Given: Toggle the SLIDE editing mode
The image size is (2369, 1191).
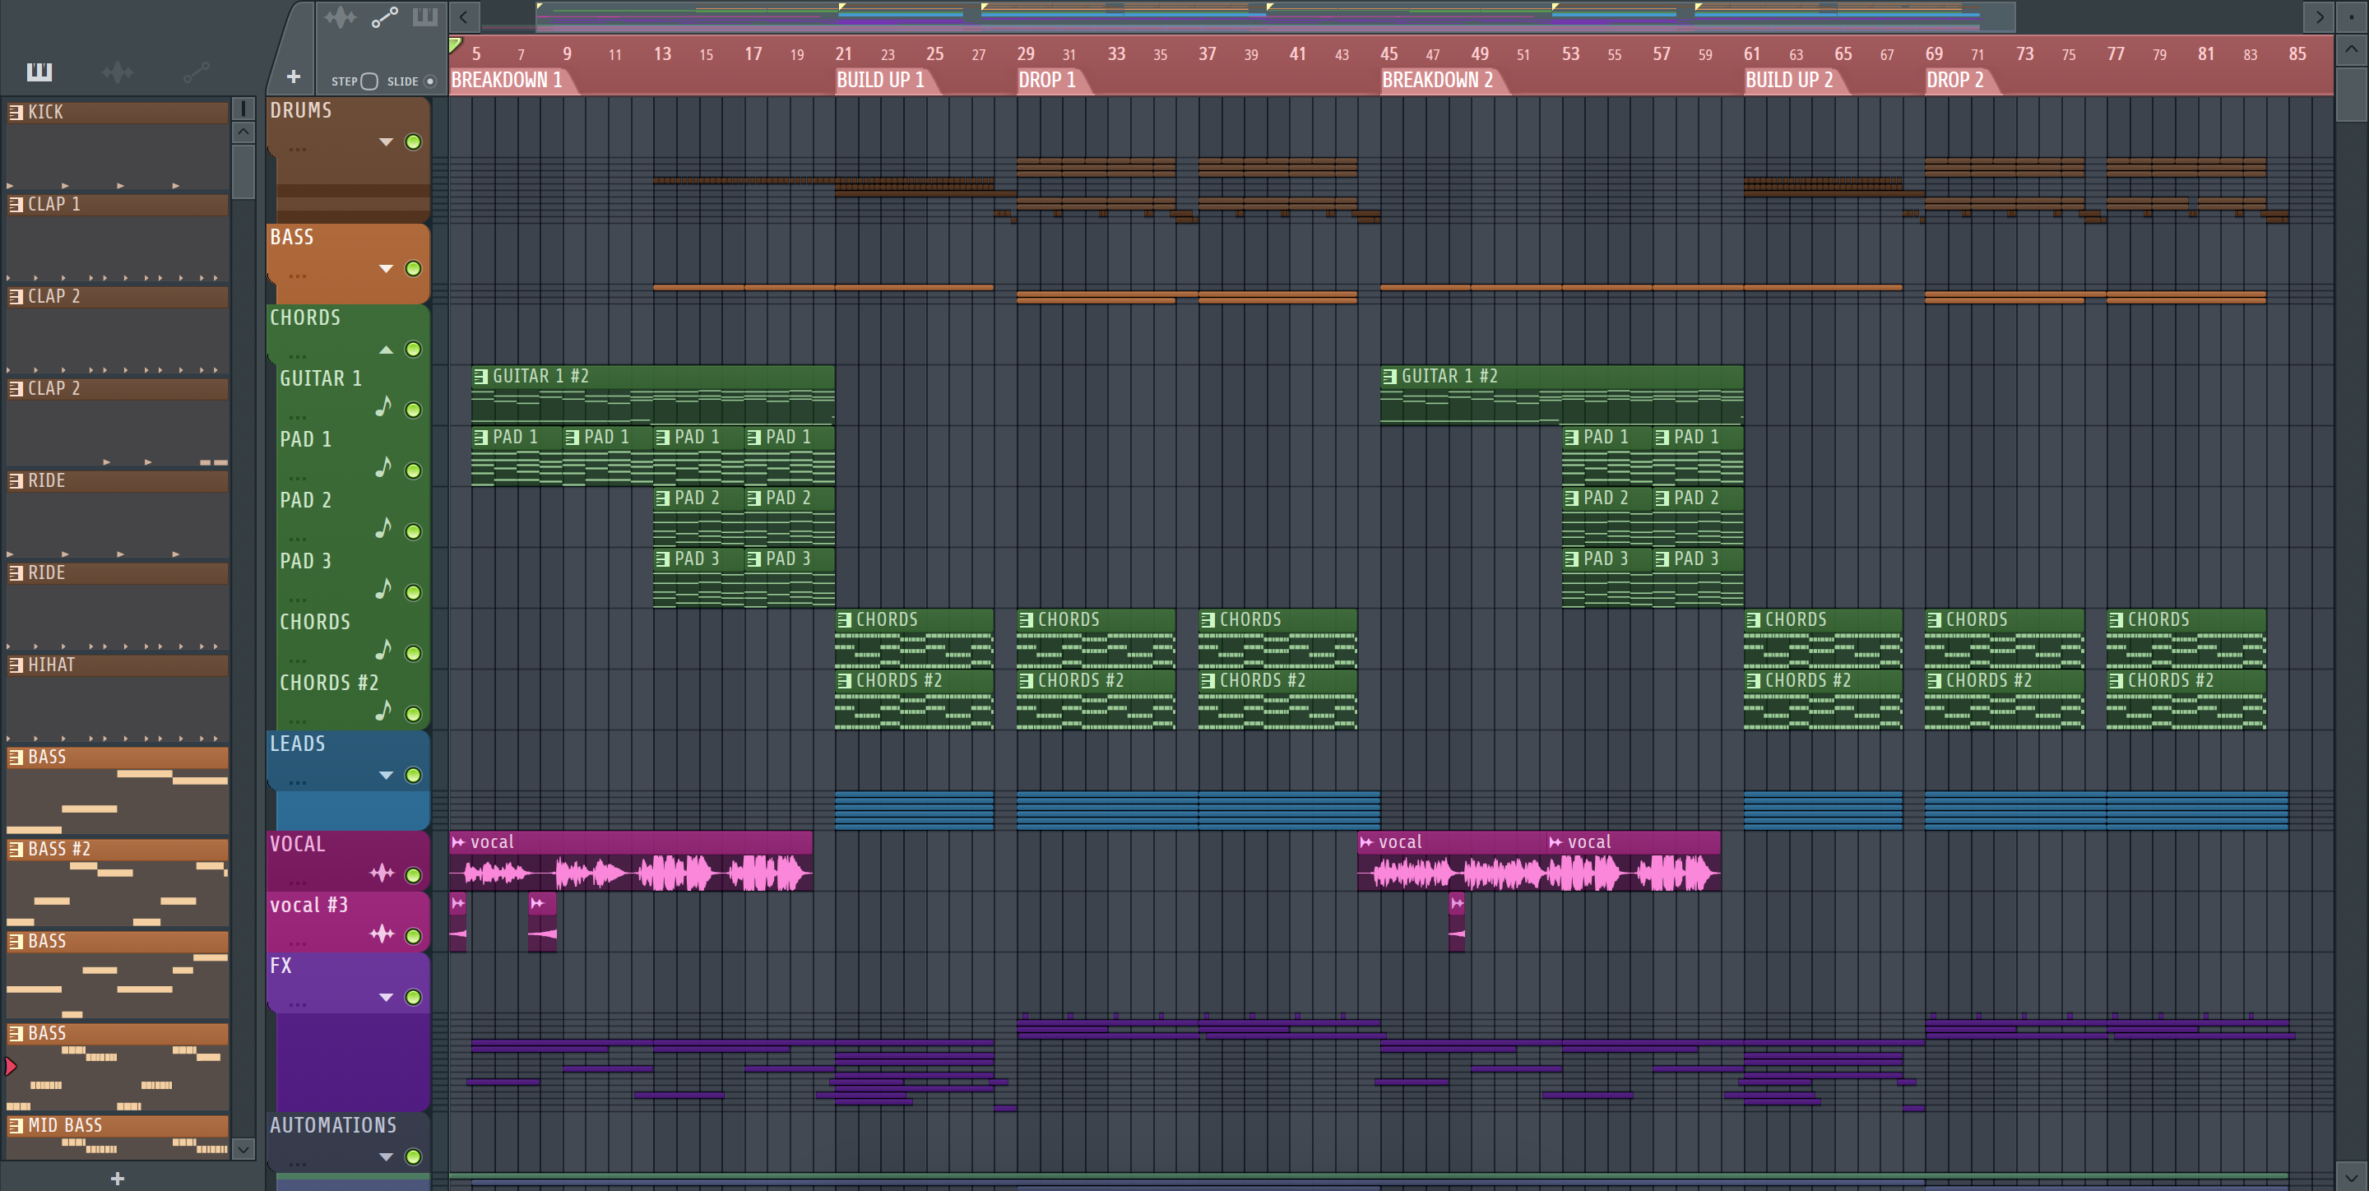Looking at the screenshot, I should coord(429,81).
